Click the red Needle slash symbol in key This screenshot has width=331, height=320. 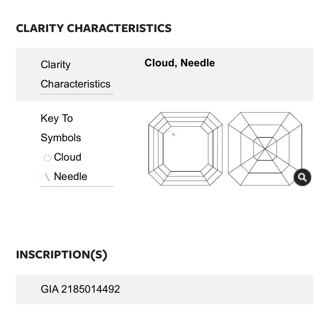pyautogui.click(x=47, y=177)
